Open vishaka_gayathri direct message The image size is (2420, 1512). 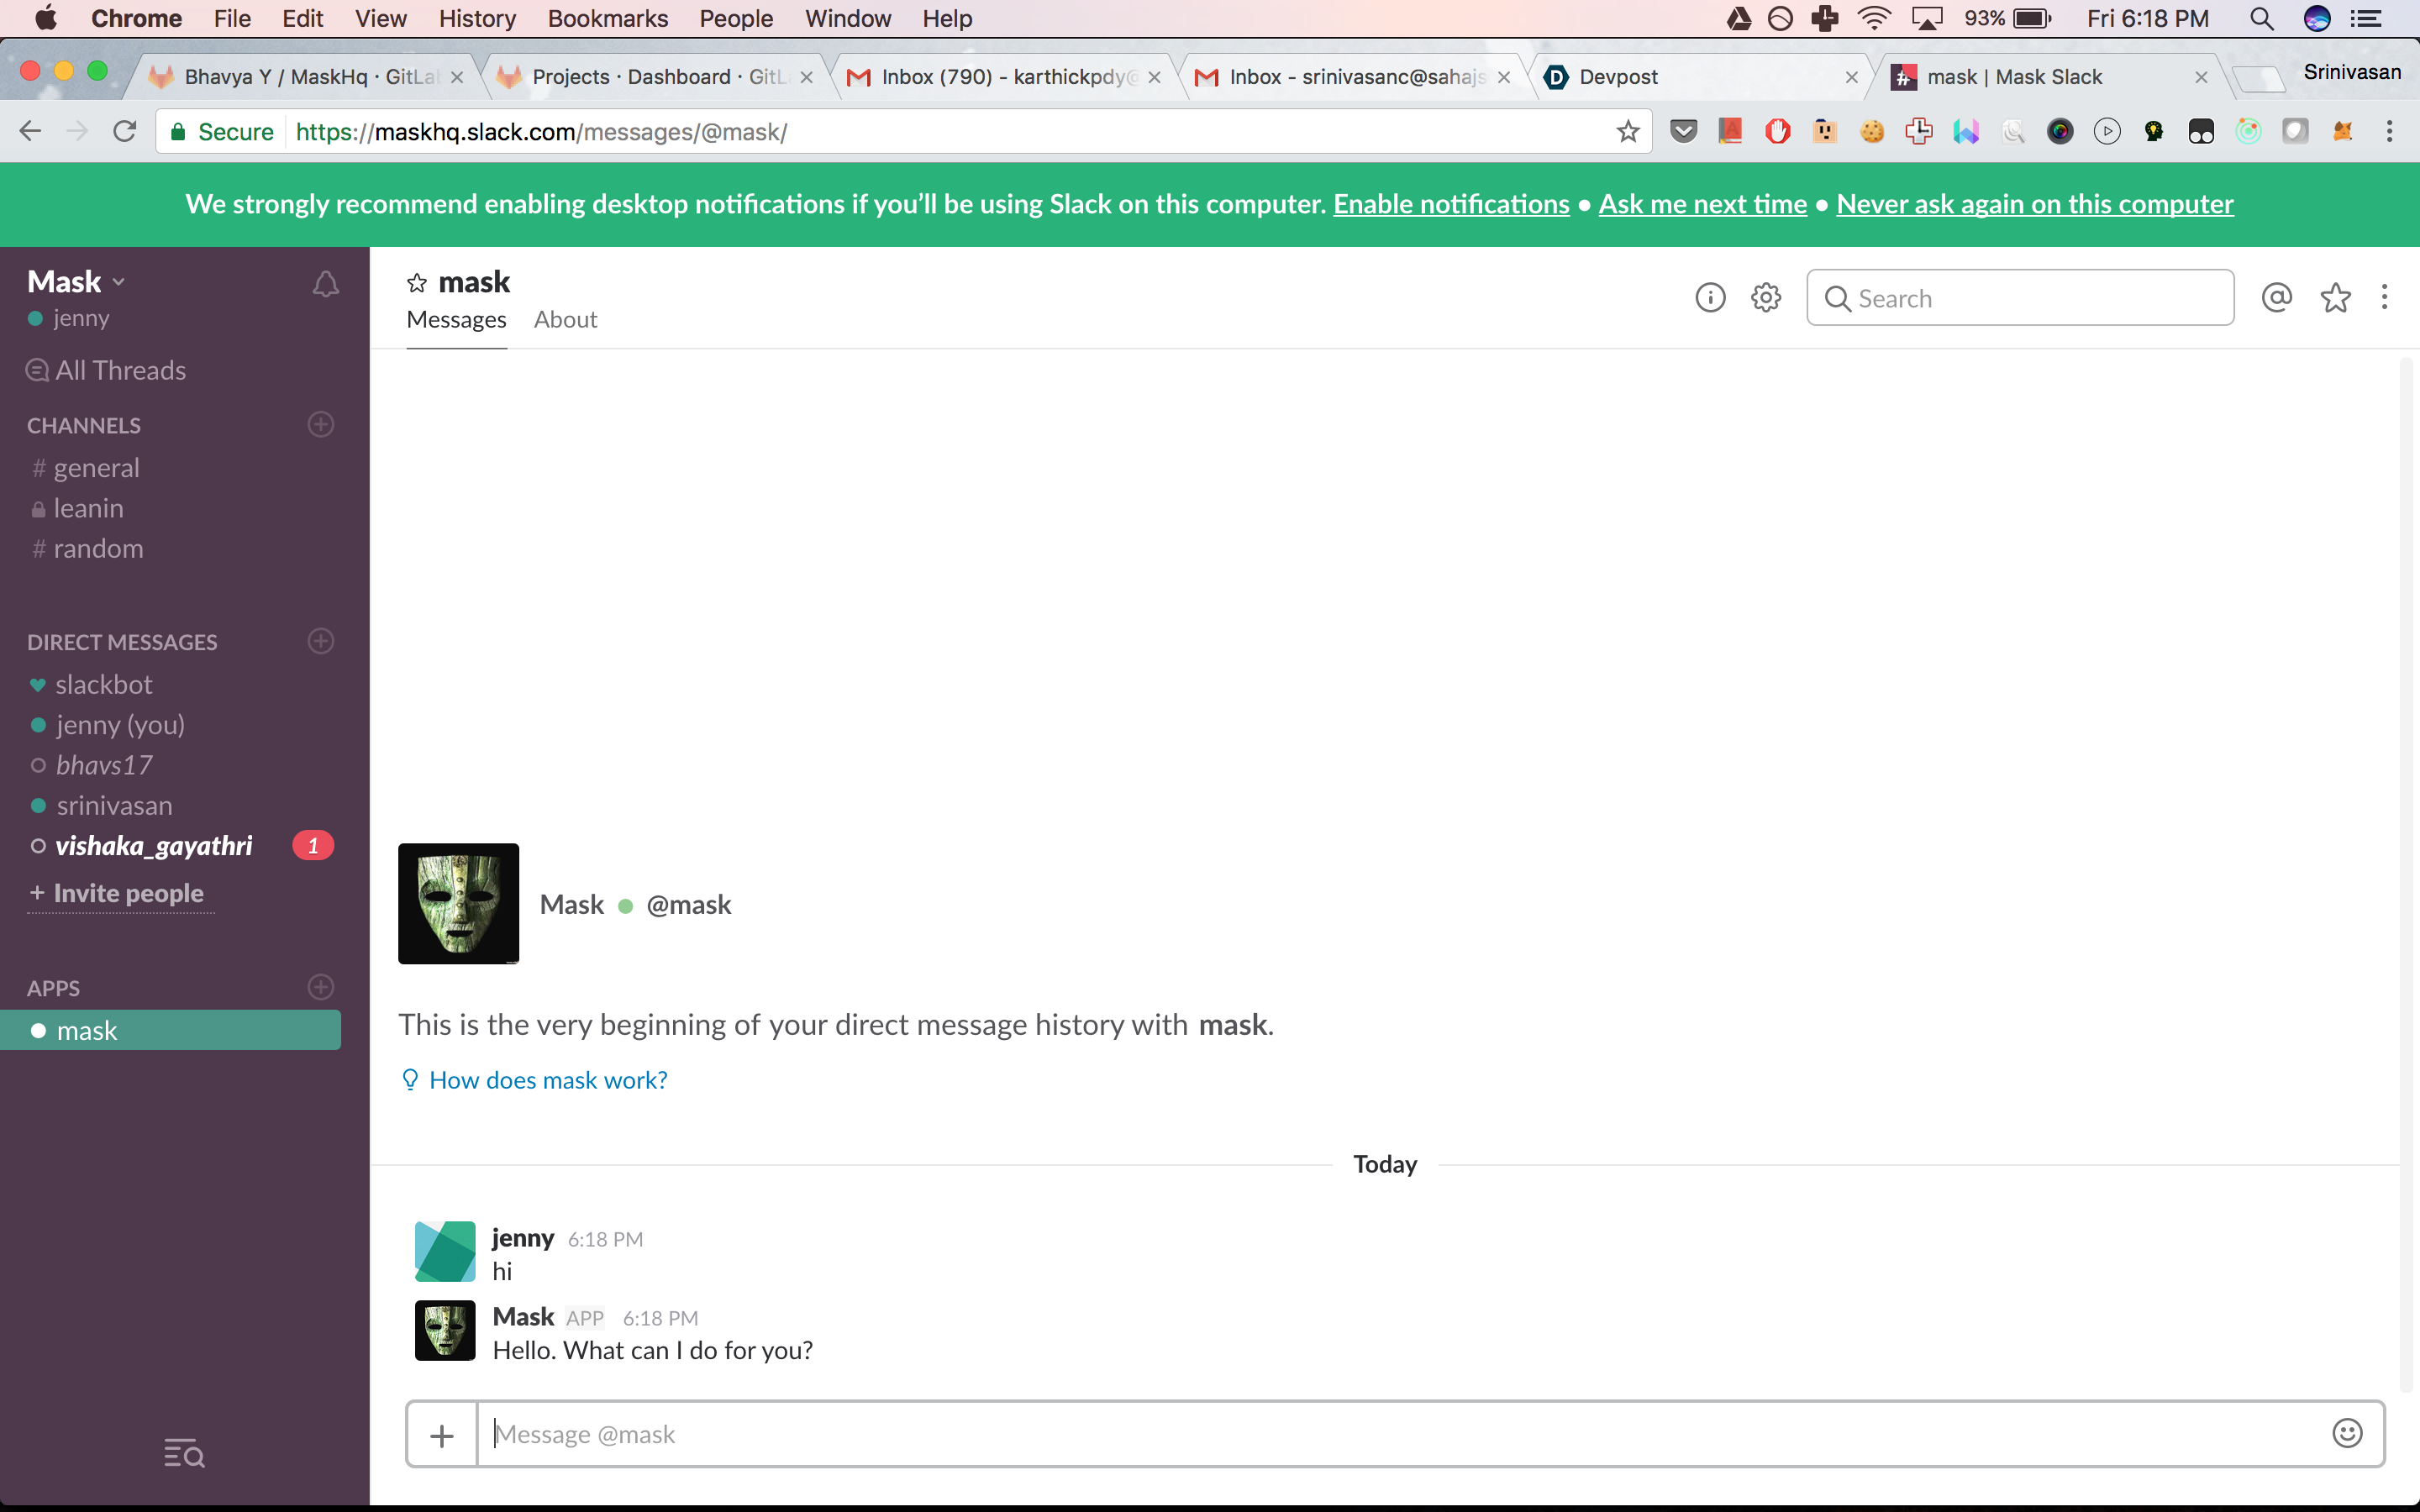[154, 846]
